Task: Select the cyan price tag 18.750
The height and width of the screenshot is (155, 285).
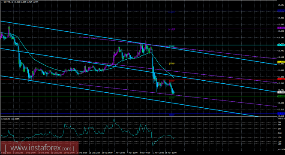Action: point(281,45)
